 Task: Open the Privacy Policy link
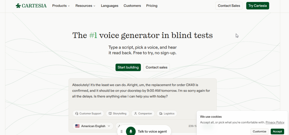coord(275,122)
